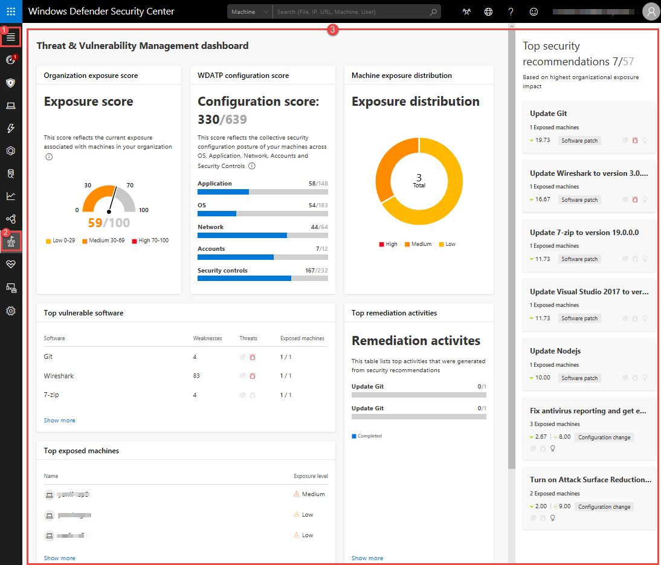Viewport: 661px width, 565px height.
Task: Select Git in vulnerable software table
Action: point(48,357)
